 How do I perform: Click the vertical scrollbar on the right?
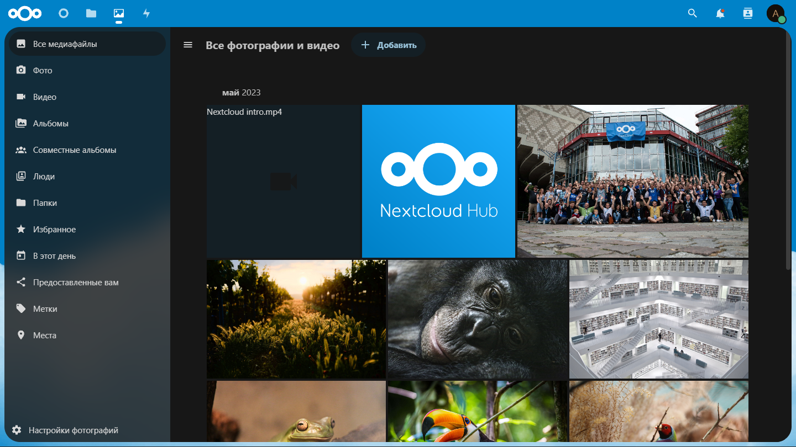(789, 166)
